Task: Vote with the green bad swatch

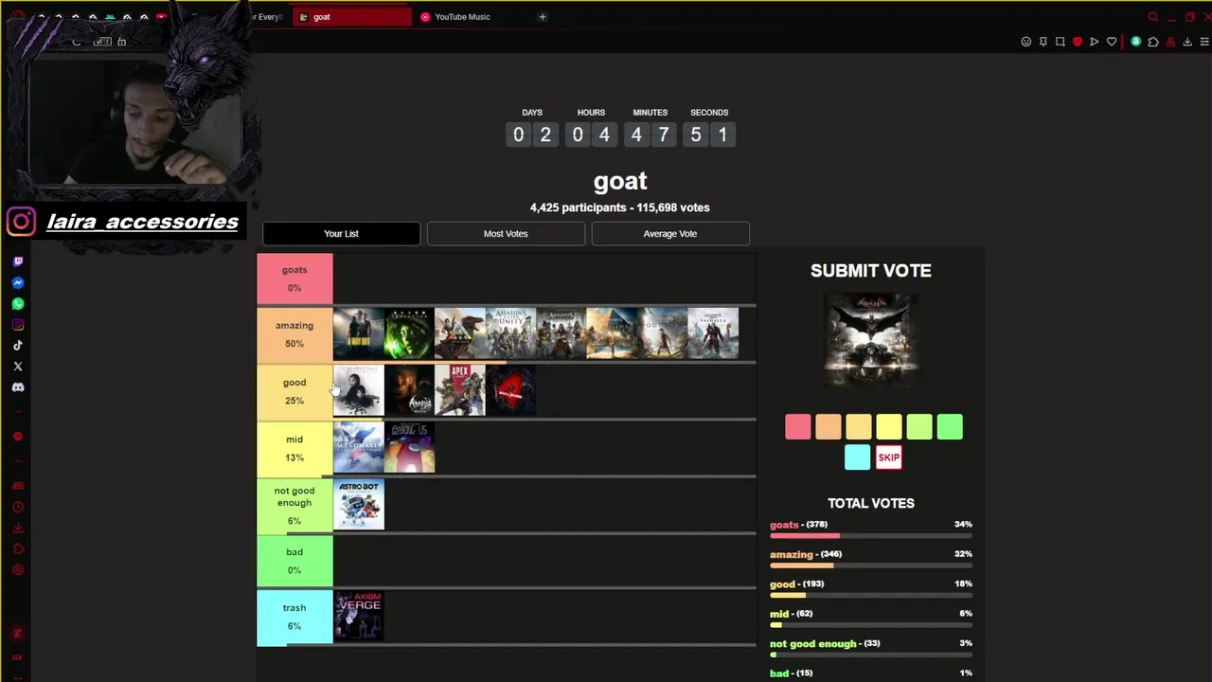Action: point(950,427)
